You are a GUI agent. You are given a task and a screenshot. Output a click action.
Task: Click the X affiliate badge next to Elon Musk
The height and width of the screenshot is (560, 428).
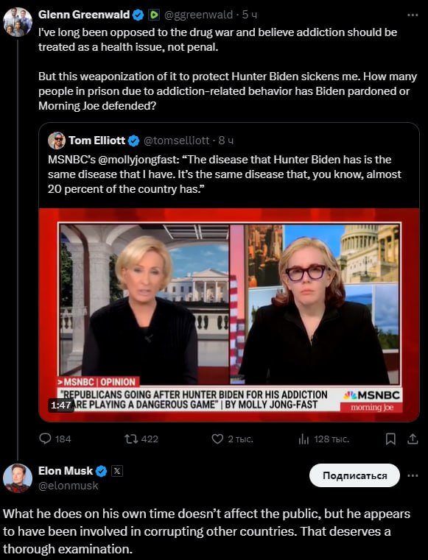117,471
